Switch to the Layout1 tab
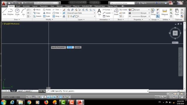Viewport: 187px width, 105px height. [x=20, y=91]
